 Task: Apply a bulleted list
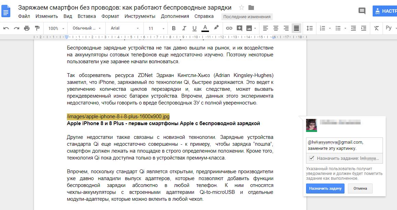(338, 28)
